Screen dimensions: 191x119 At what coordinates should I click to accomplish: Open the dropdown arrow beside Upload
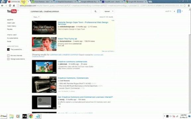click(x=113, y=11)
